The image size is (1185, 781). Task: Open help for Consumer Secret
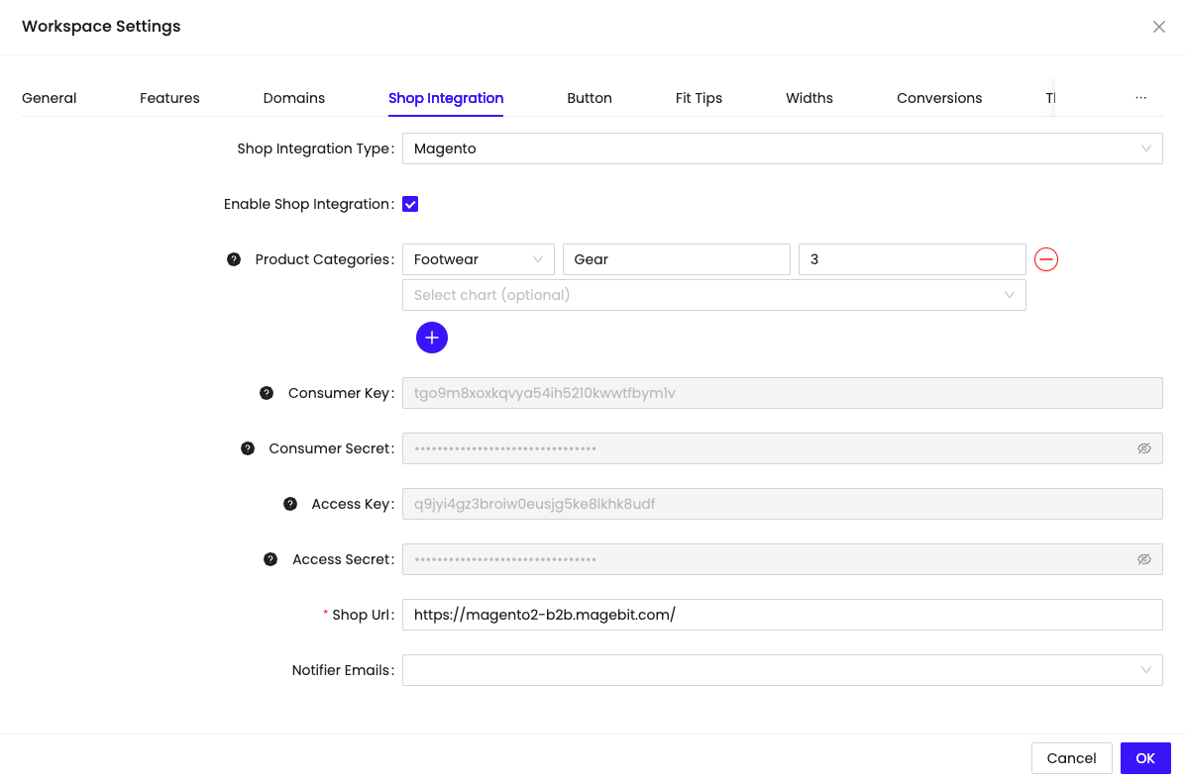point(247,447)
